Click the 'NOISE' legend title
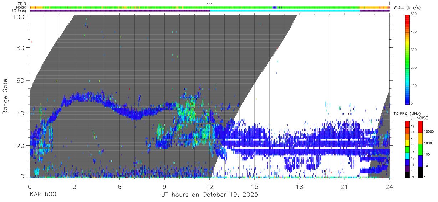The image size is (438, 202). click(422, 118)
